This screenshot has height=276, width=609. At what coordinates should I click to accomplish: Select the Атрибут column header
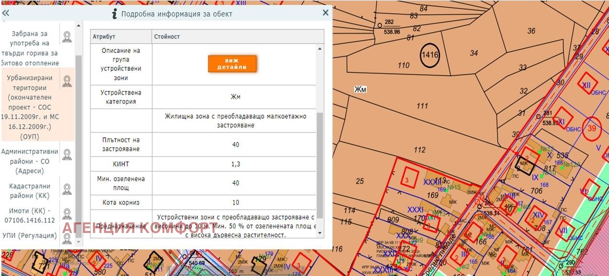click(120, 36)
